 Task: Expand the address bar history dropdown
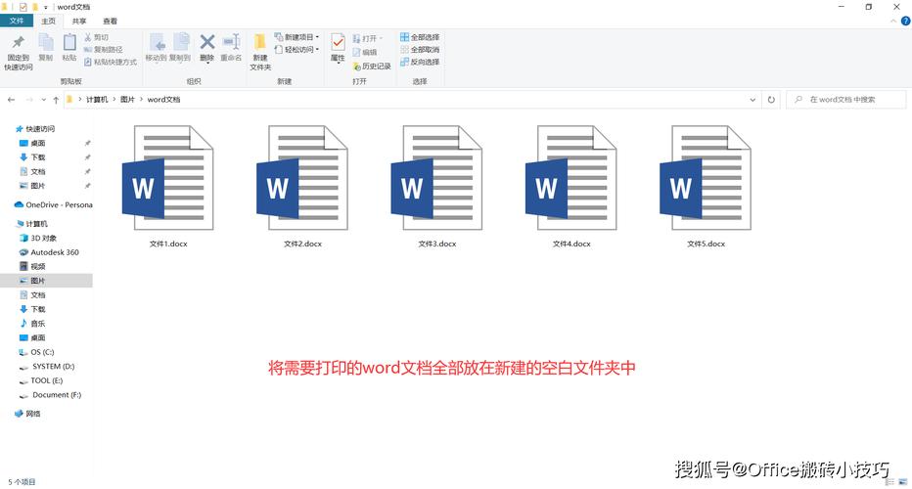pos(752,100)
